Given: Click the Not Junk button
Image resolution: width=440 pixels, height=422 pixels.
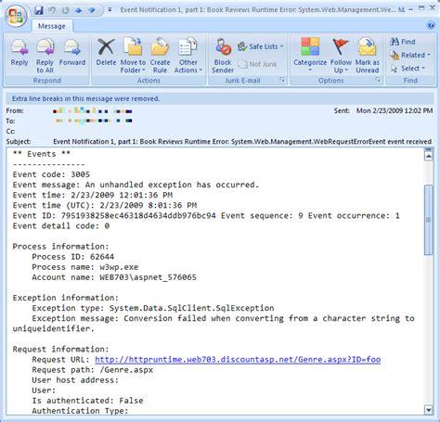Looking at the screenshot, I should click(x=257, y=64).
